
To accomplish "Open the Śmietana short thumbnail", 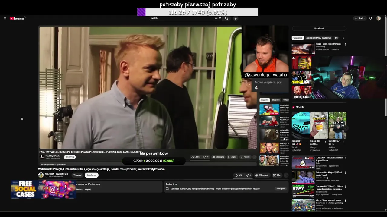I will tap(319, 125).
